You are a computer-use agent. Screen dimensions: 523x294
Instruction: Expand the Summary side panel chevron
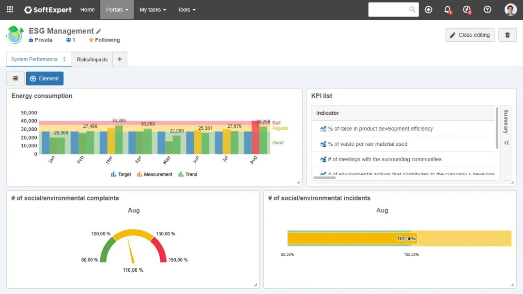pos(507,143)
